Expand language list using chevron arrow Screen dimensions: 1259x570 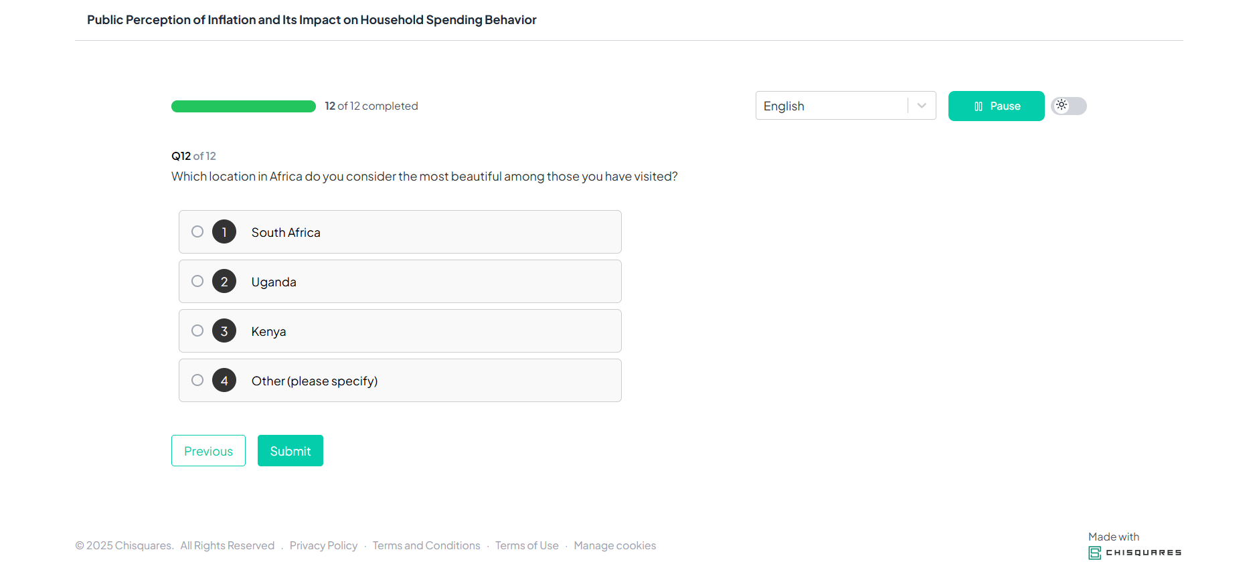(x=922, y=106)
